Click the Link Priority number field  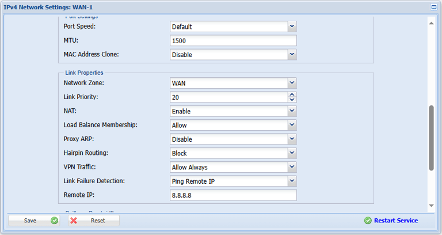[x=228, y=97]
